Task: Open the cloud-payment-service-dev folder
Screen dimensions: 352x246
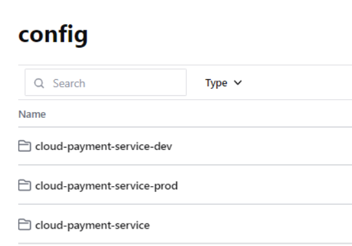Action: tap(104, 146)
